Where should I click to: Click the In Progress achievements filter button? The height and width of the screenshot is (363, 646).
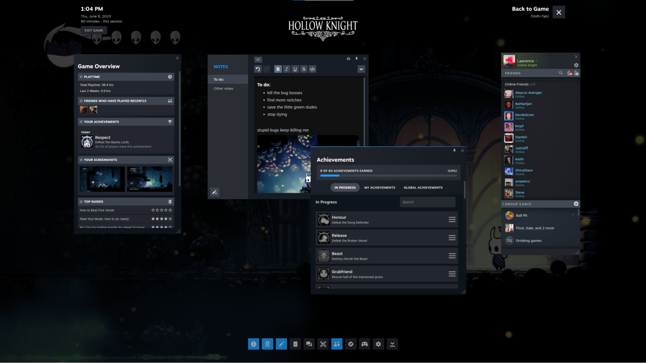(x=345, y=187)
